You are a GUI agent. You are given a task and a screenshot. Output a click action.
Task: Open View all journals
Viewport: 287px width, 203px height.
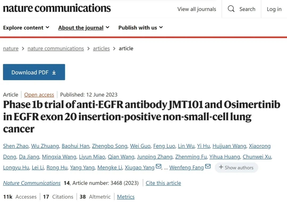[197, 9]
